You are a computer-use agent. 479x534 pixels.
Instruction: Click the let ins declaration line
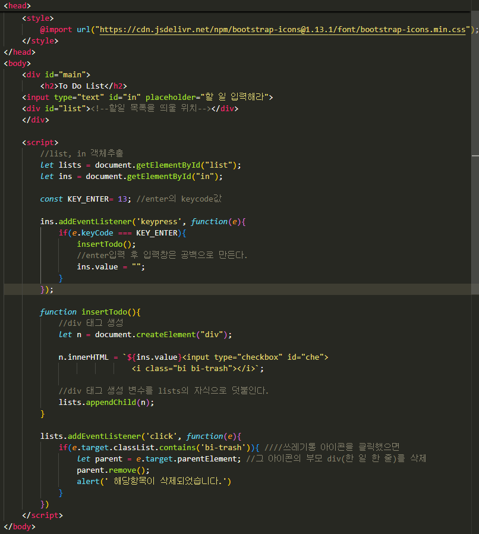click(x=131, y=177)
